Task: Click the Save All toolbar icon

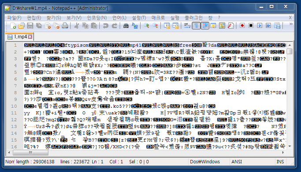Action: (x=39, y=26)
